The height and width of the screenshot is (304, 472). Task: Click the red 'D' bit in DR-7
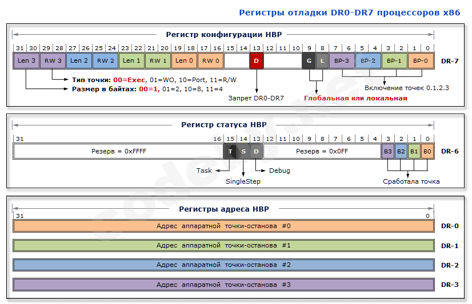(257, 60)
